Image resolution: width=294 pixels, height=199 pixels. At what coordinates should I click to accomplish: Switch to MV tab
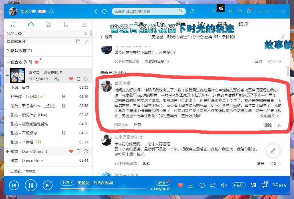point(201,24)
